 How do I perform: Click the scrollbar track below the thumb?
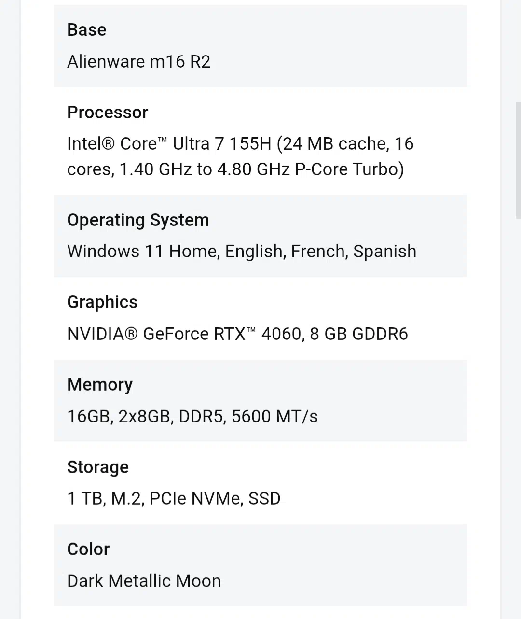tap(519, 415)
